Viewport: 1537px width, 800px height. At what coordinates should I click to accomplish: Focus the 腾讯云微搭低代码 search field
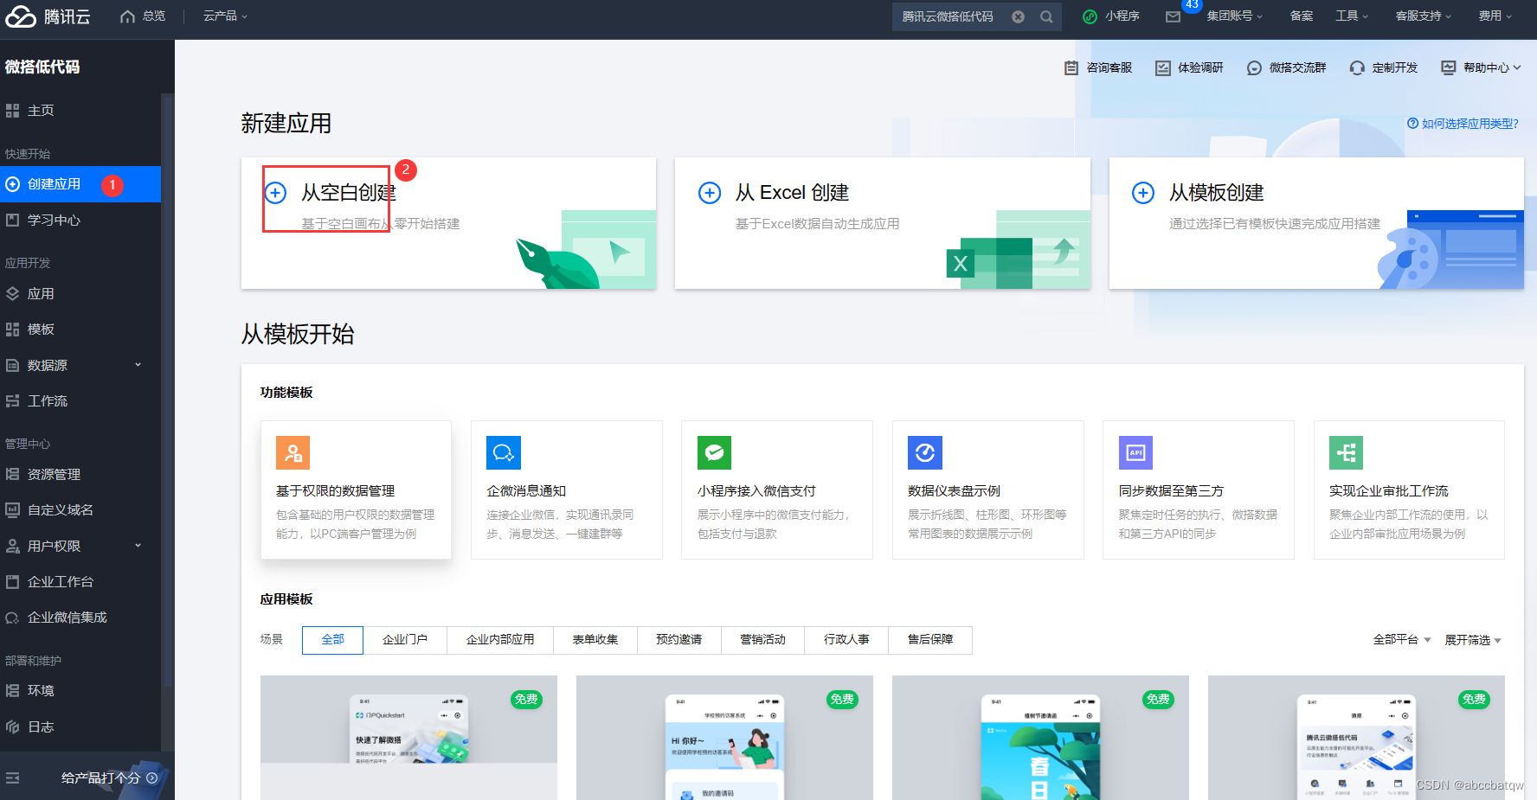pos(948,16)
